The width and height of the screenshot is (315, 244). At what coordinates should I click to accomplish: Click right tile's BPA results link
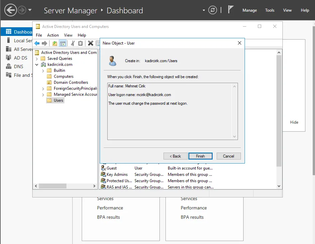click(192, 217)
